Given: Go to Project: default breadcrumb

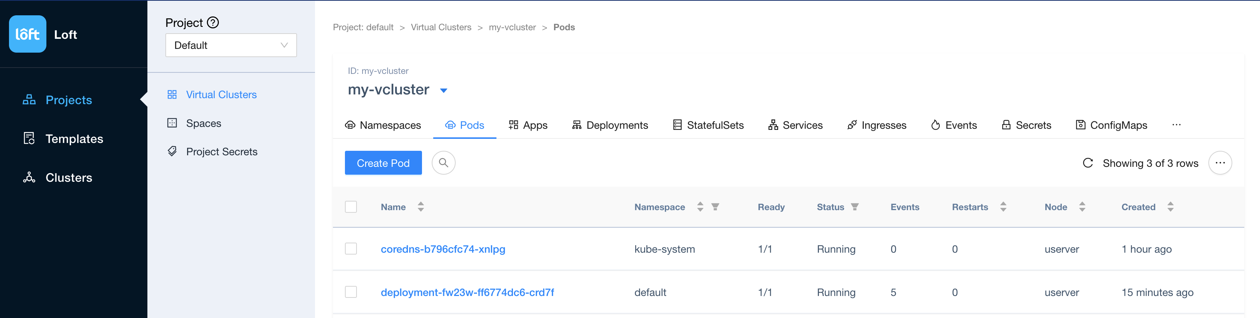Looking at the screenshot, I should [x=363, y=27].
